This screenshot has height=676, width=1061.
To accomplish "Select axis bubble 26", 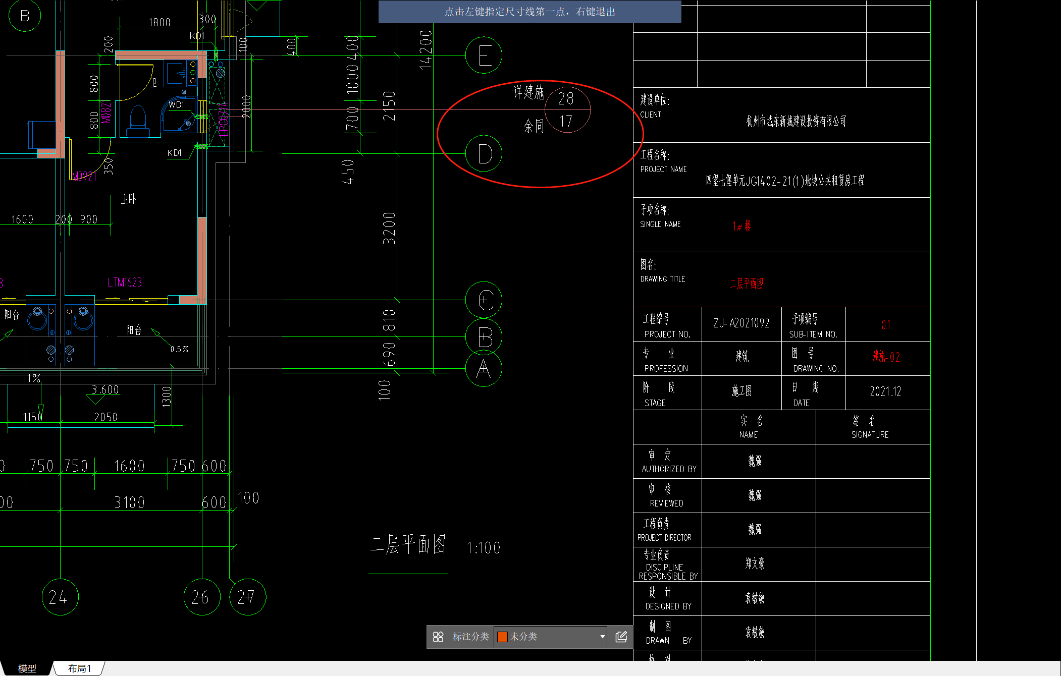I will pyautogui.click(x=202, y=597).
